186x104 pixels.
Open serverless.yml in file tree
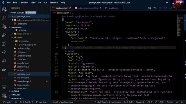click(x=24, y=81)
